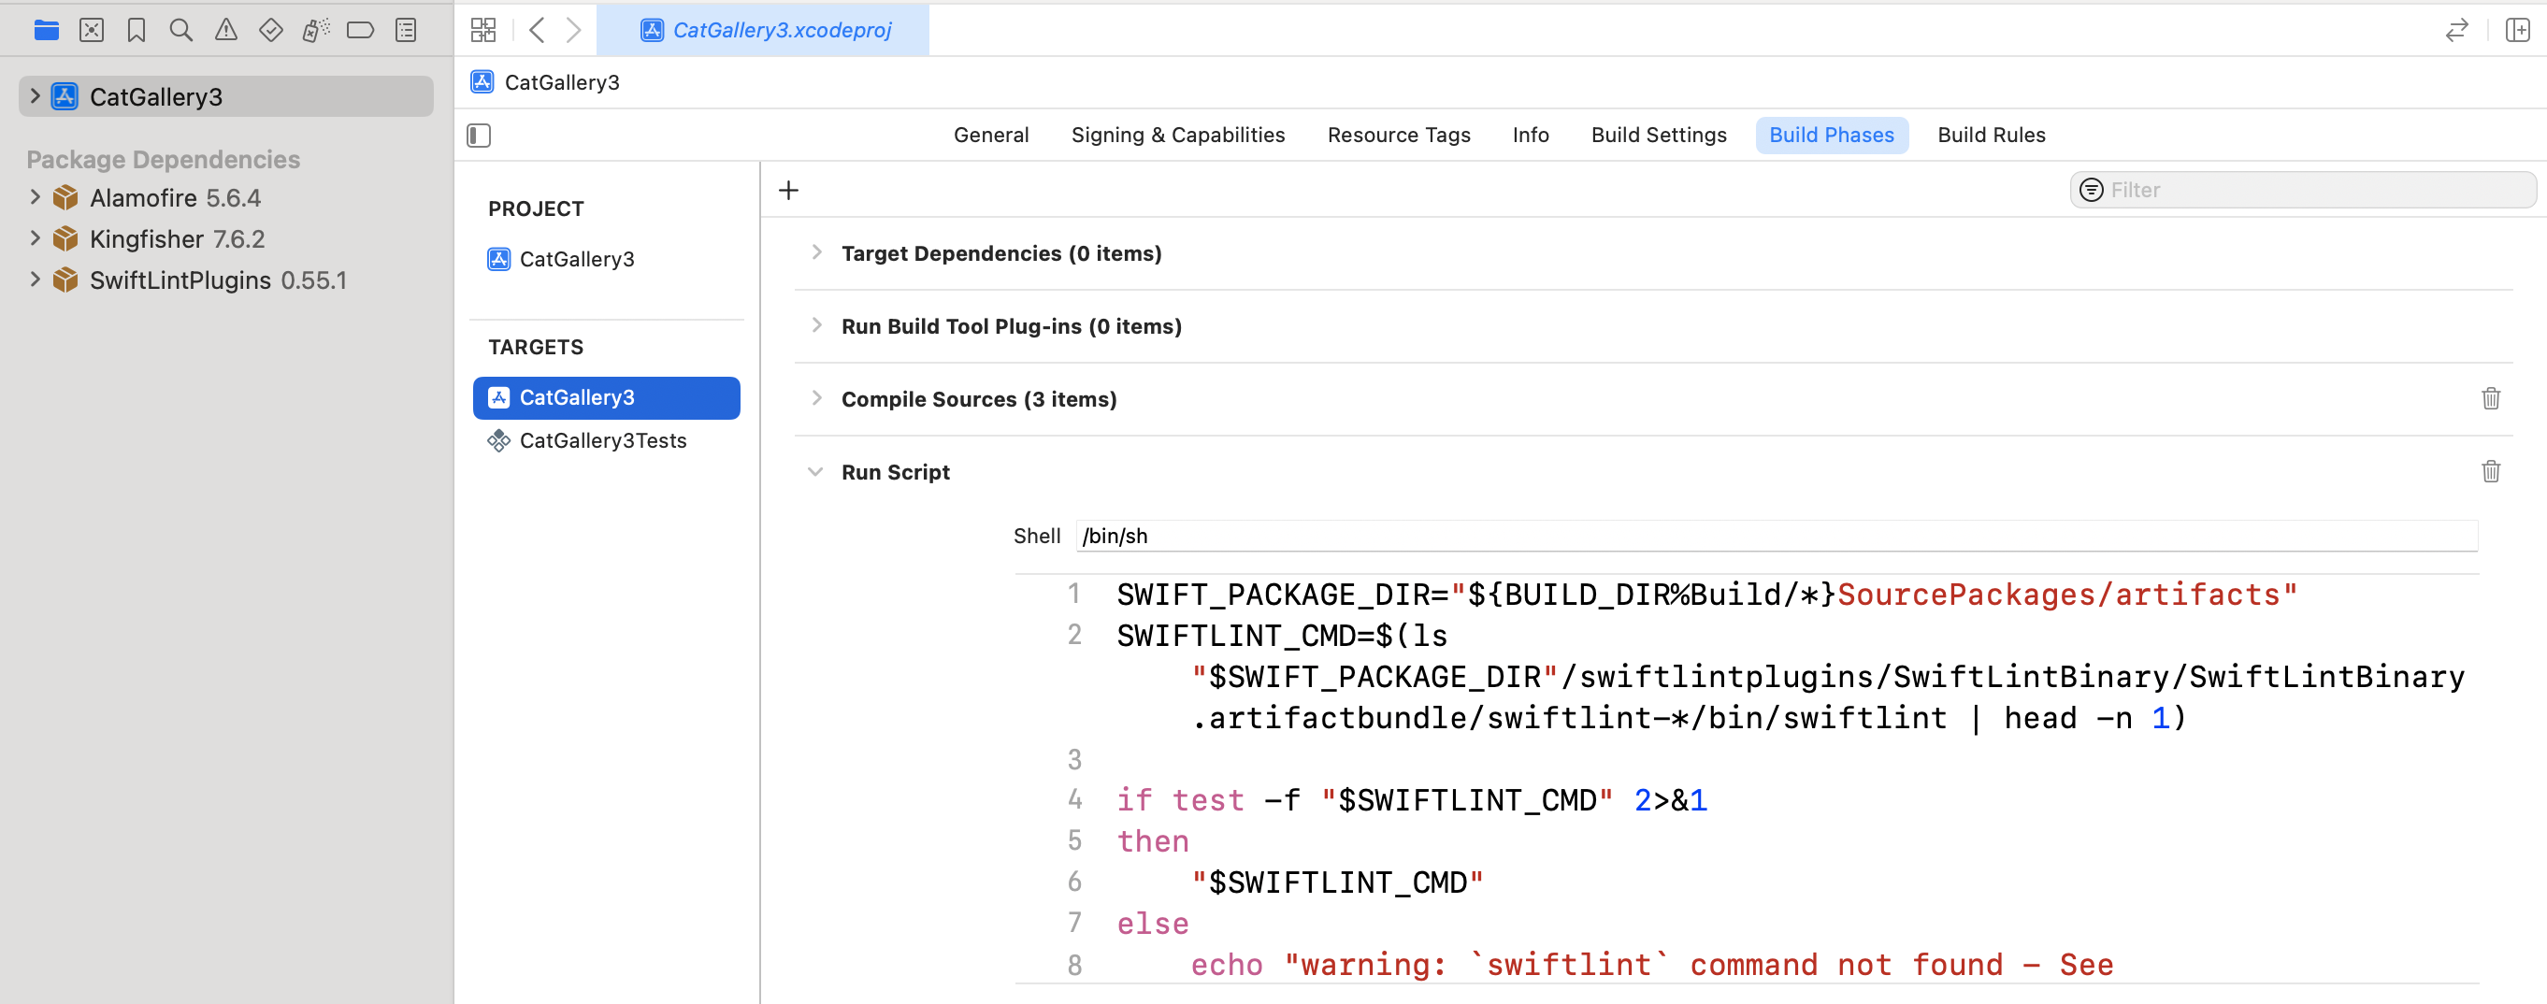This screenshot has width=2547, height=1004.
Task: Open the Find navigator magnifier icon
Action: (x=181, y=31)
